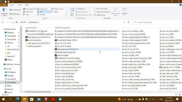Select the View ribbon tab
This screenshot has width=182, height=102.
27,5
